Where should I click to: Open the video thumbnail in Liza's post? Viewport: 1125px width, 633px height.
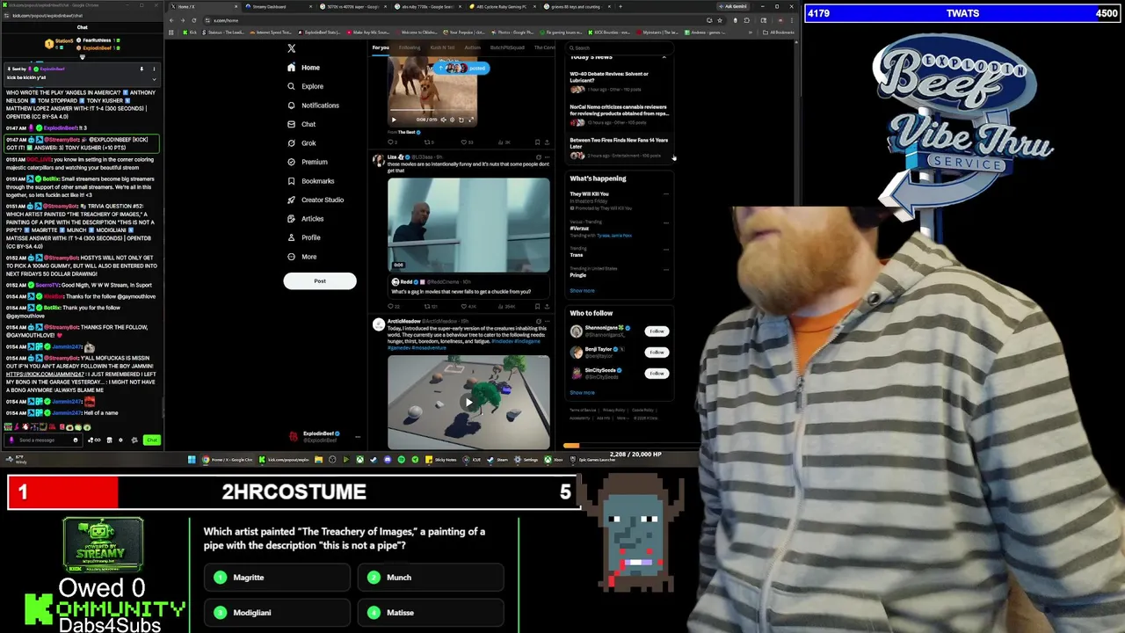468,226
